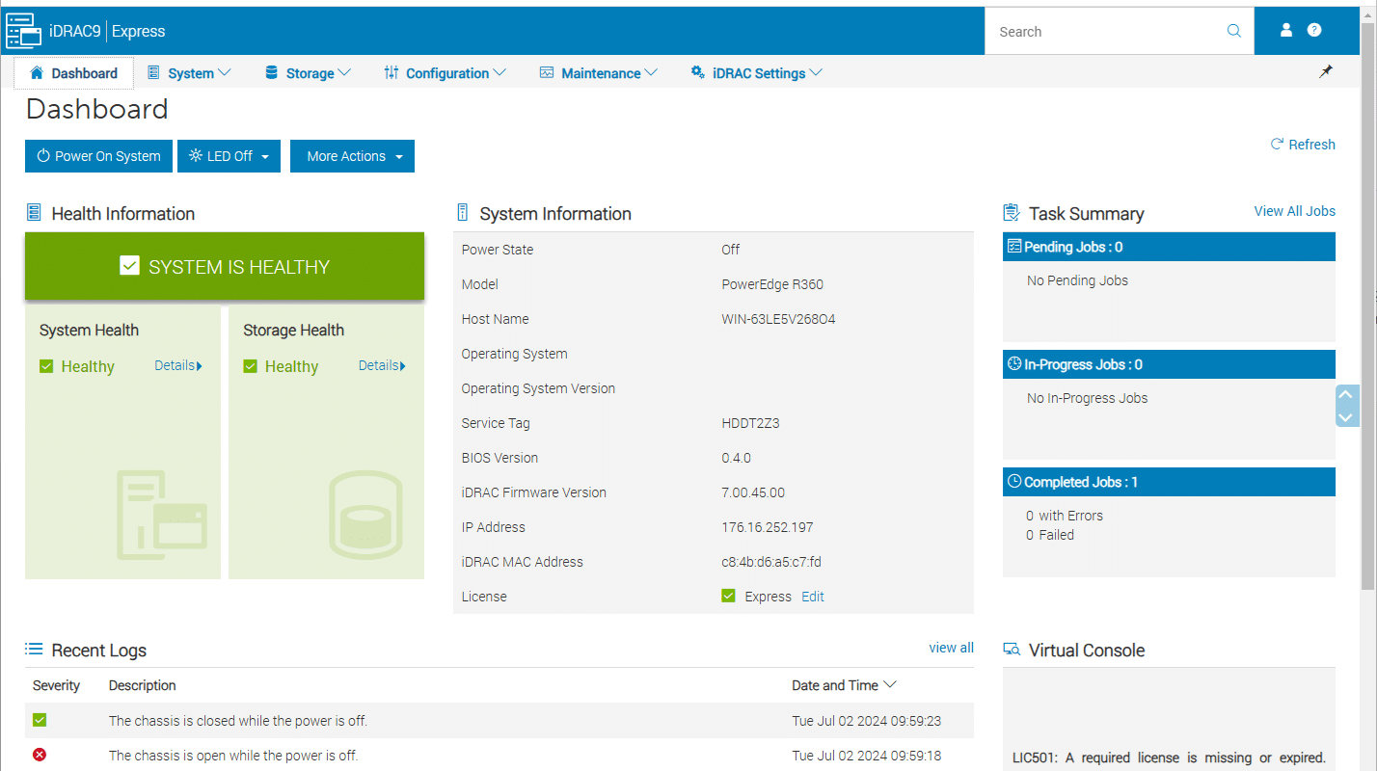Click log 'The chassis is closed while the power is off.'
This screenshot has width=1377, height=771.
pos(238,721)
